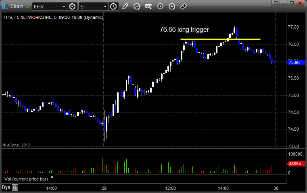The width and height of the screenshot is (307, 193).
Task: Click the FFIV symbol input field
Action: (47, 7)
